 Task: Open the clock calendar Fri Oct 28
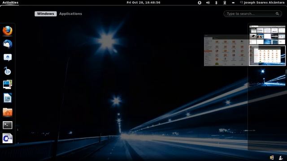coord(143,3)
